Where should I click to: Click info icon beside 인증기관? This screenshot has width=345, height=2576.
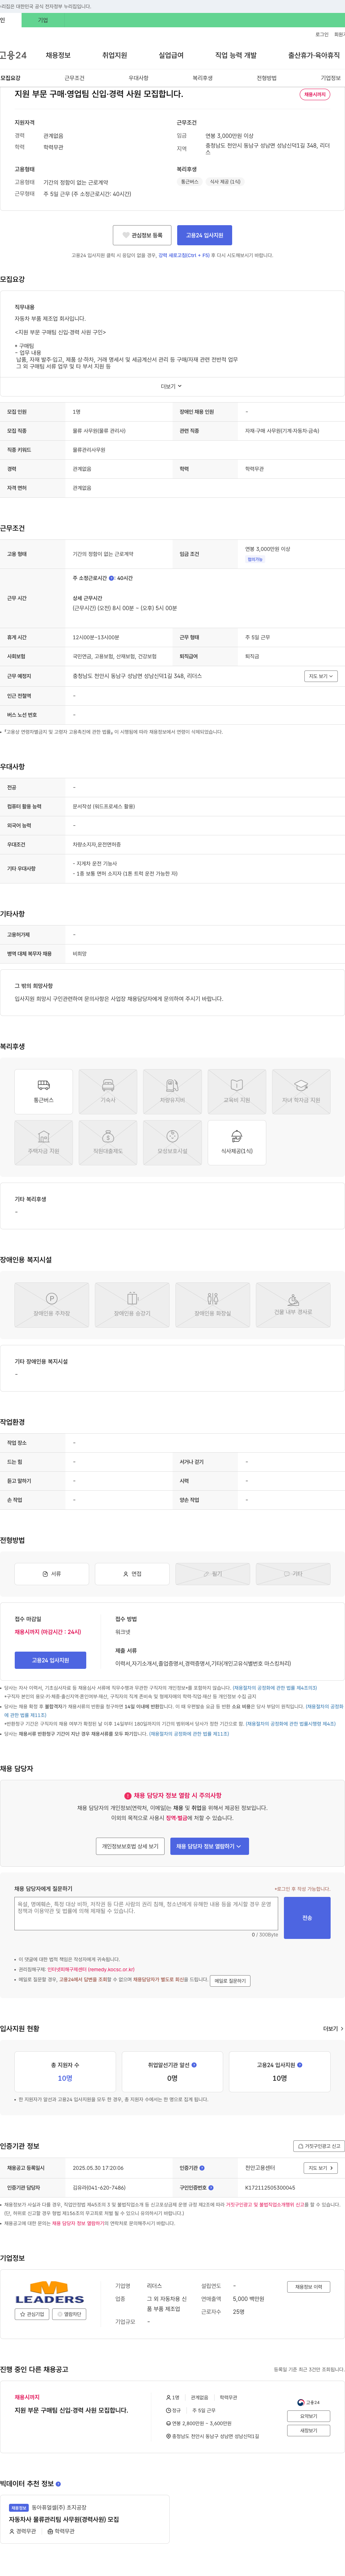pos(202,2168)
